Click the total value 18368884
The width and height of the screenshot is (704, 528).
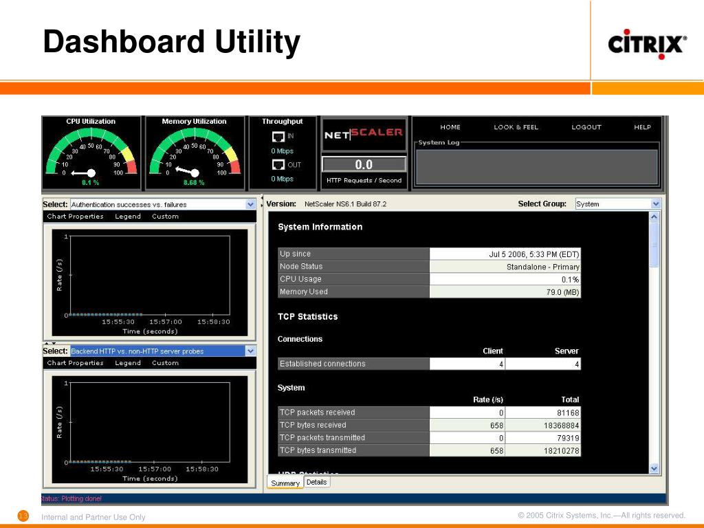pyautogui.click(x=561, y=425)
